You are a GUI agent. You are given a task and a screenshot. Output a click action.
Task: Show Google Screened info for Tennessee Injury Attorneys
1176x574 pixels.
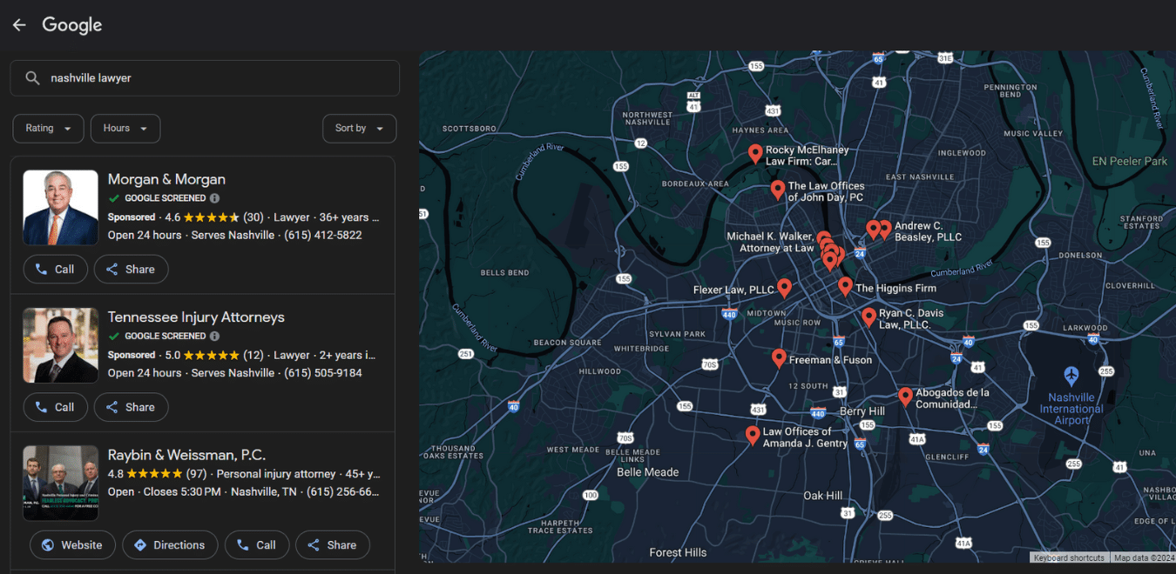[x=214, y=336]
